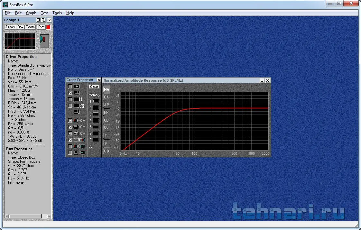This screenshot has height=230, width=361.
Task: Click the properties panel horizontal scrollbar left arrow
Action: 7,216
